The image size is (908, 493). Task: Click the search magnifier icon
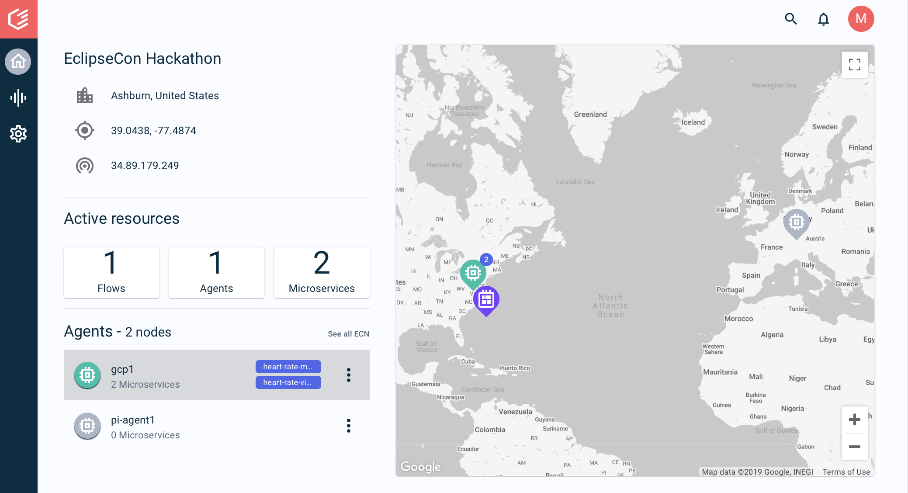[791, 19]
